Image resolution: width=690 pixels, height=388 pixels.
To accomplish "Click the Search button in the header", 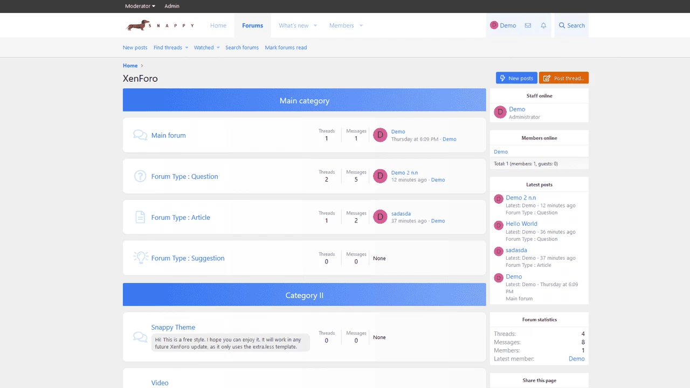I will (572, 25).
